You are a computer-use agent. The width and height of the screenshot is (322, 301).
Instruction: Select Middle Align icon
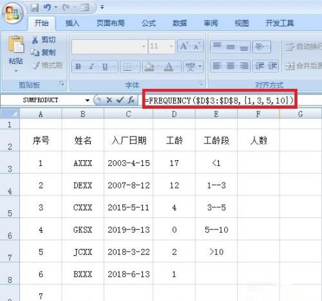231,46
